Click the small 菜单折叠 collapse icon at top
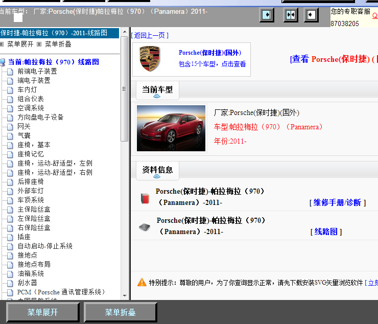Image resolution: width=378 pixels, height=324 pixels. 39,44
